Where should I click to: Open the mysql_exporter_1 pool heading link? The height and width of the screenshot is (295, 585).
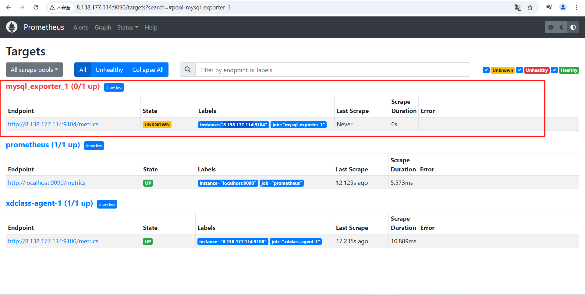point(53,86)
